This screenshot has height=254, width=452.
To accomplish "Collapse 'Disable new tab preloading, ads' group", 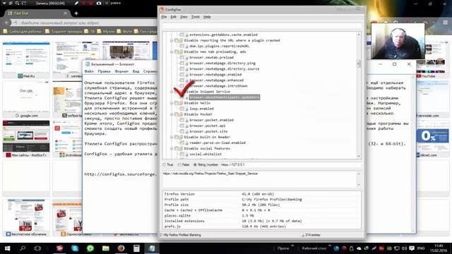I will (171, 52).
